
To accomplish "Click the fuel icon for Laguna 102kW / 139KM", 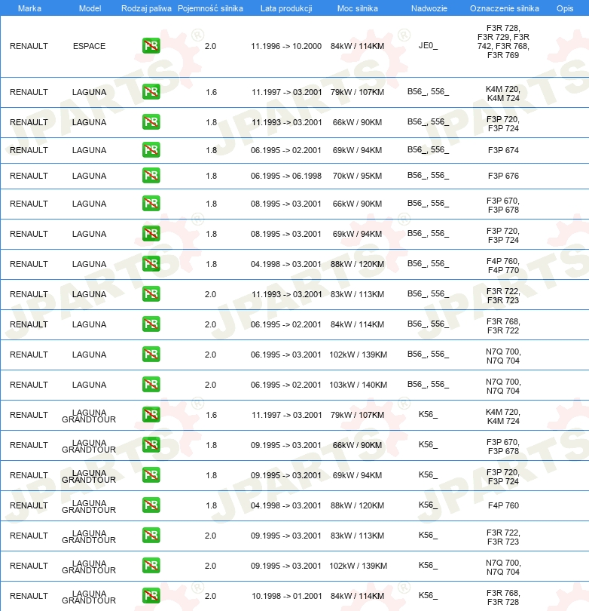I will 151,355.
